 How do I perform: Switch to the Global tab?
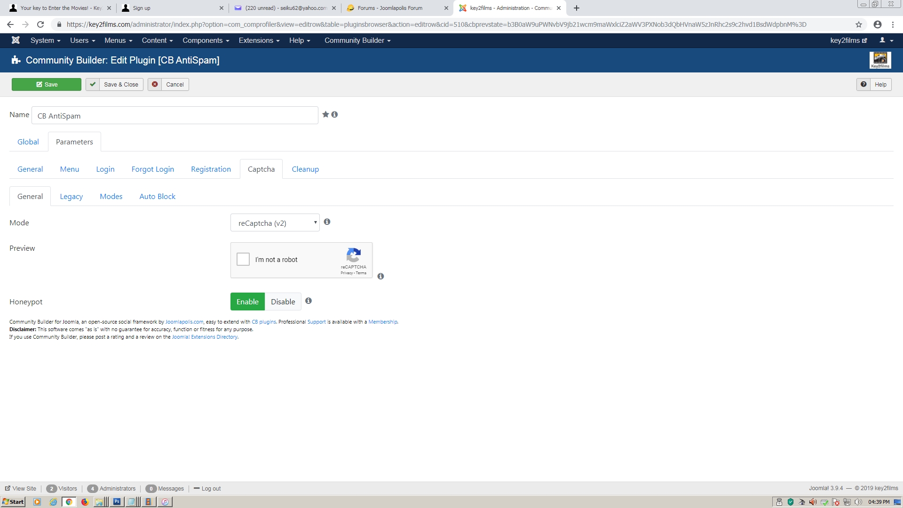[28, 142]
